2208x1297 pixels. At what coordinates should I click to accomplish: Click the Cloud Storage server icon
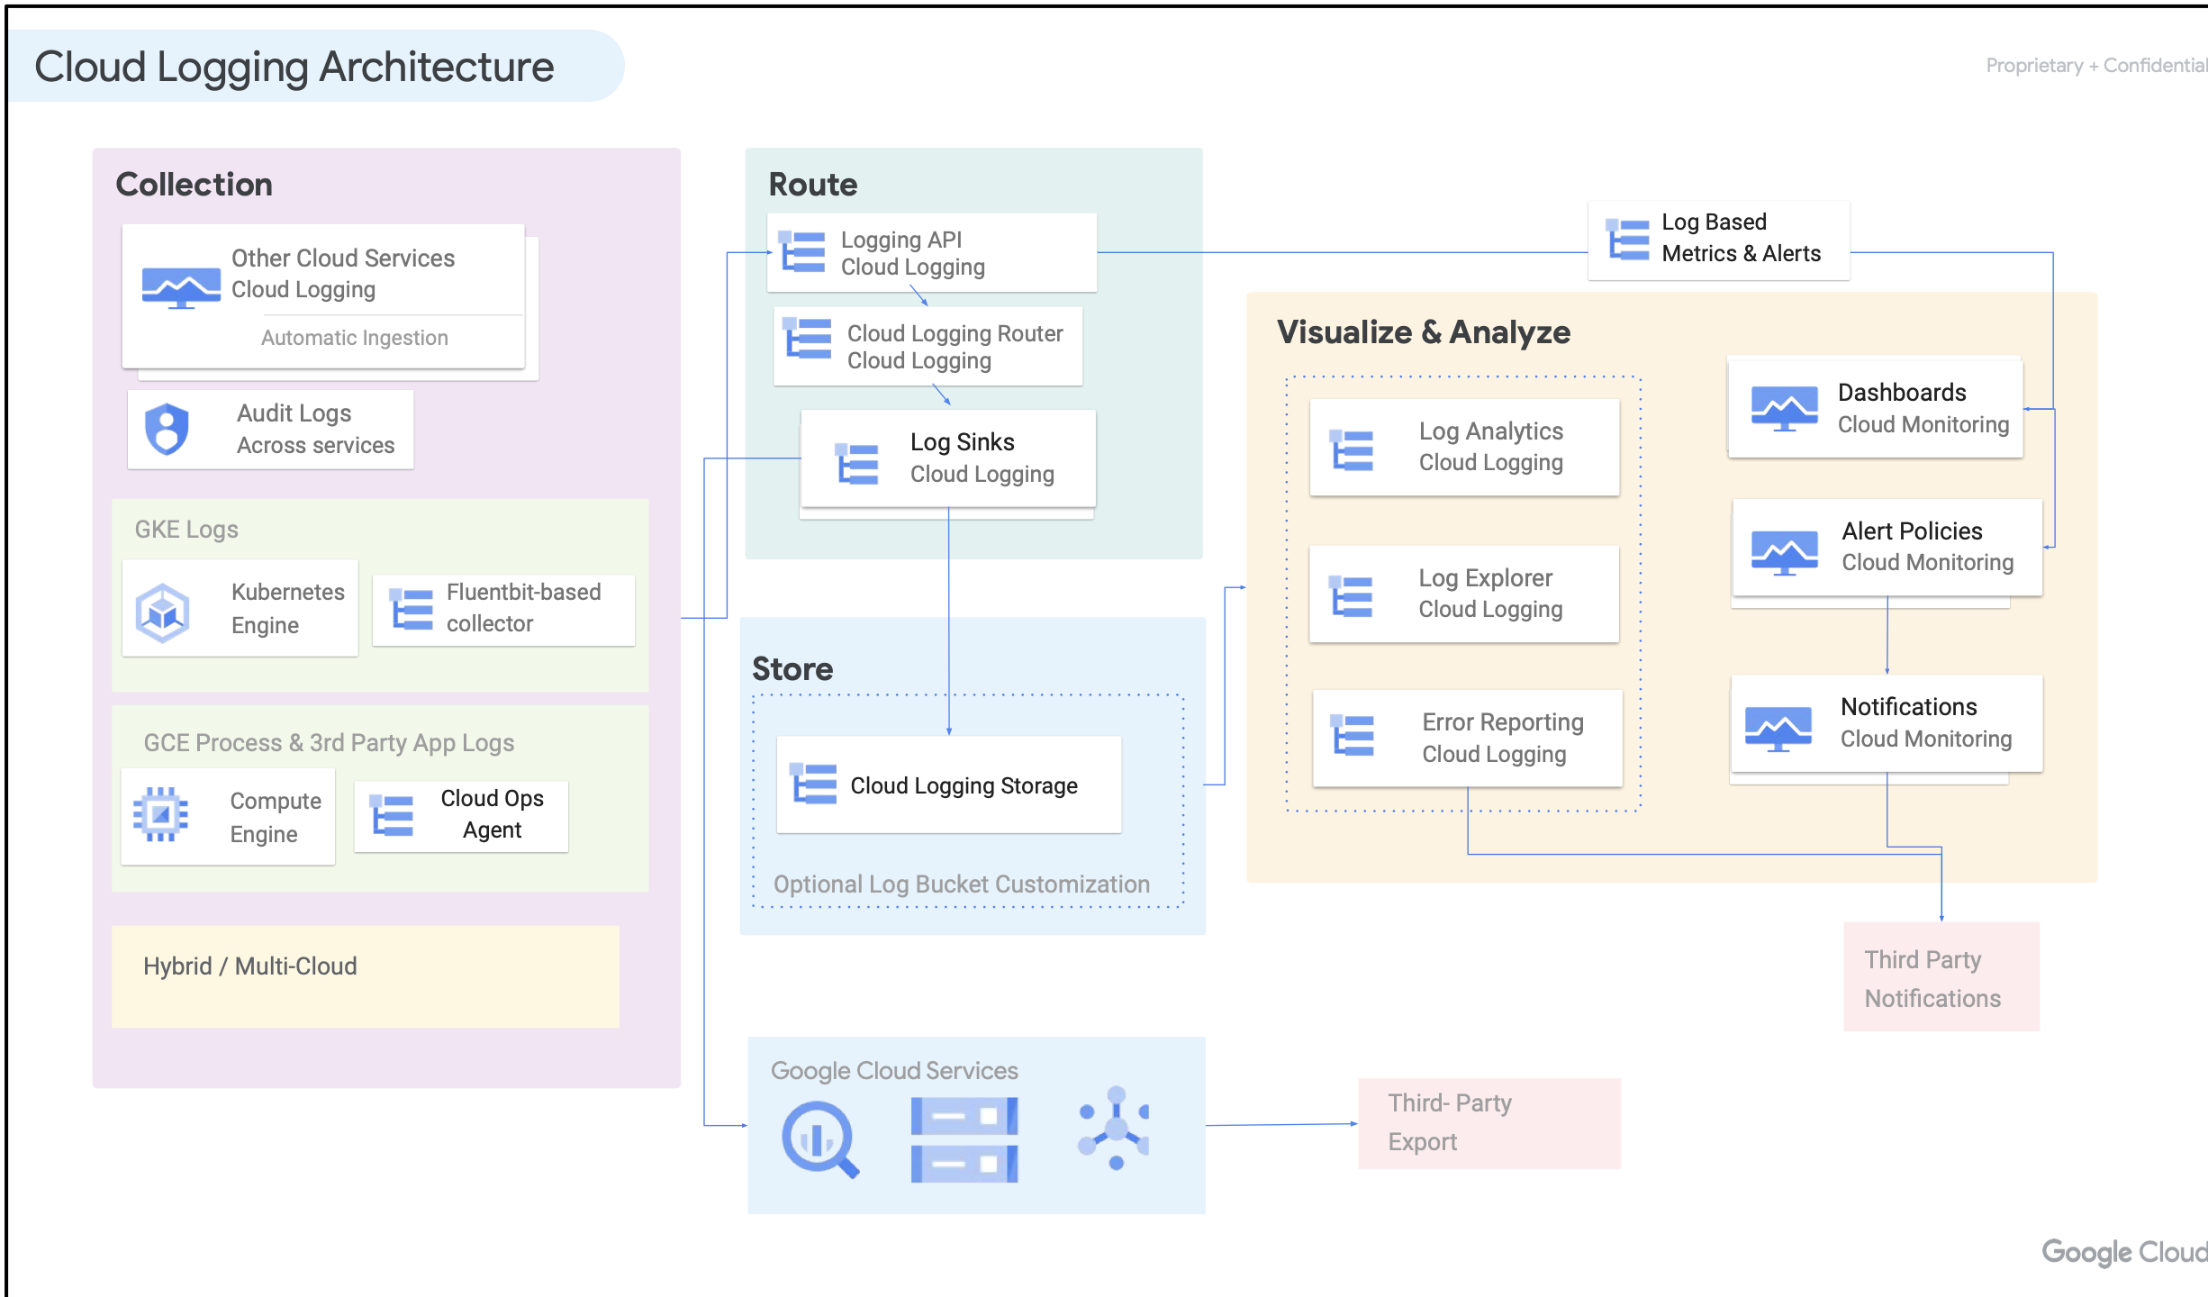(964, 1140)
